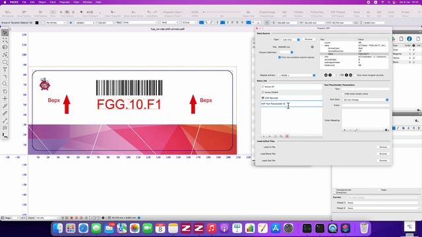
Task: Open the Preset 1 dropdown in Curves panel
Action: (x=383, y=203)
